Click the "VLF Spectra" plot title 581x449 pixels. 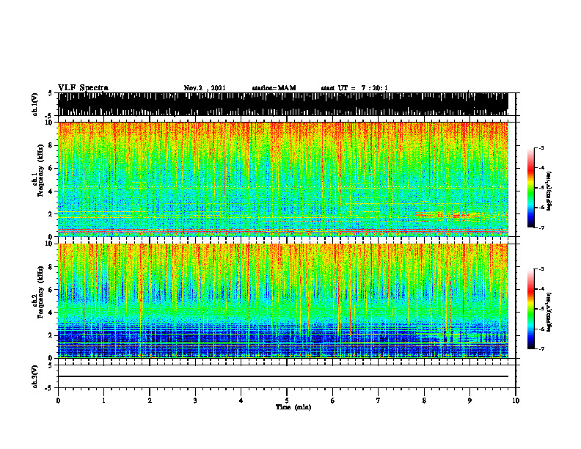click(83, 88)
